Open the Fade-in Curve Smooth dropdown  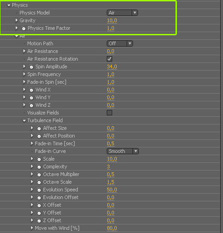click(x=123, y=151)
